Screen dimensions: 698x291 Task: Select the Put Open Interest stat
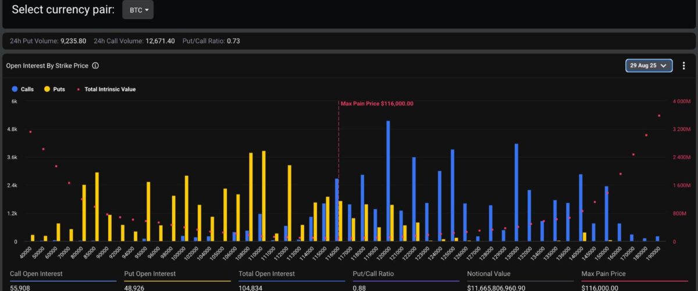(x=149, y=274)
